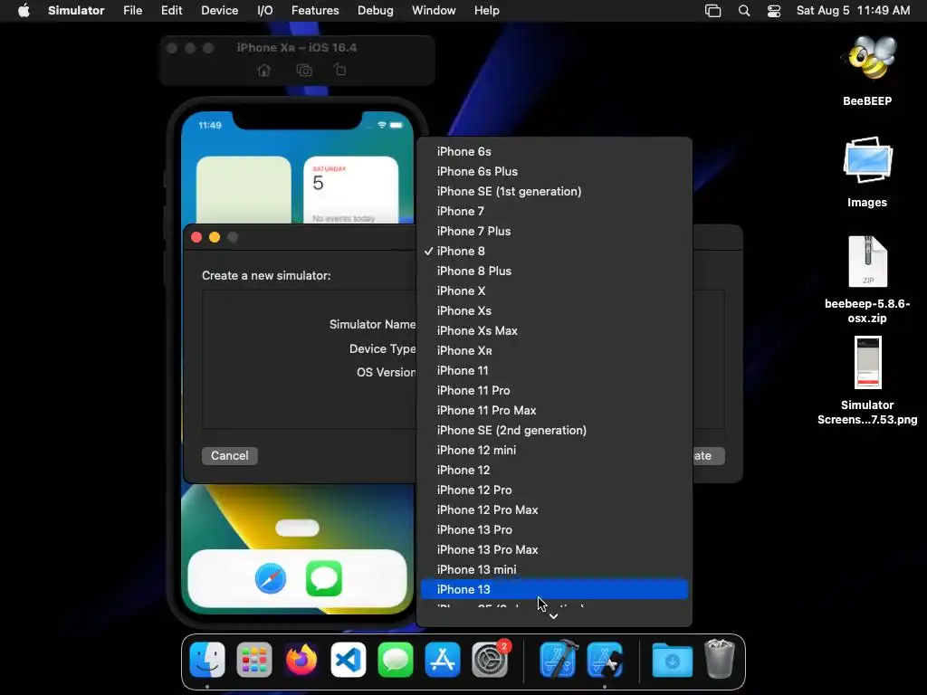Select iPhone 11 Pro Max

coord(554,410)
